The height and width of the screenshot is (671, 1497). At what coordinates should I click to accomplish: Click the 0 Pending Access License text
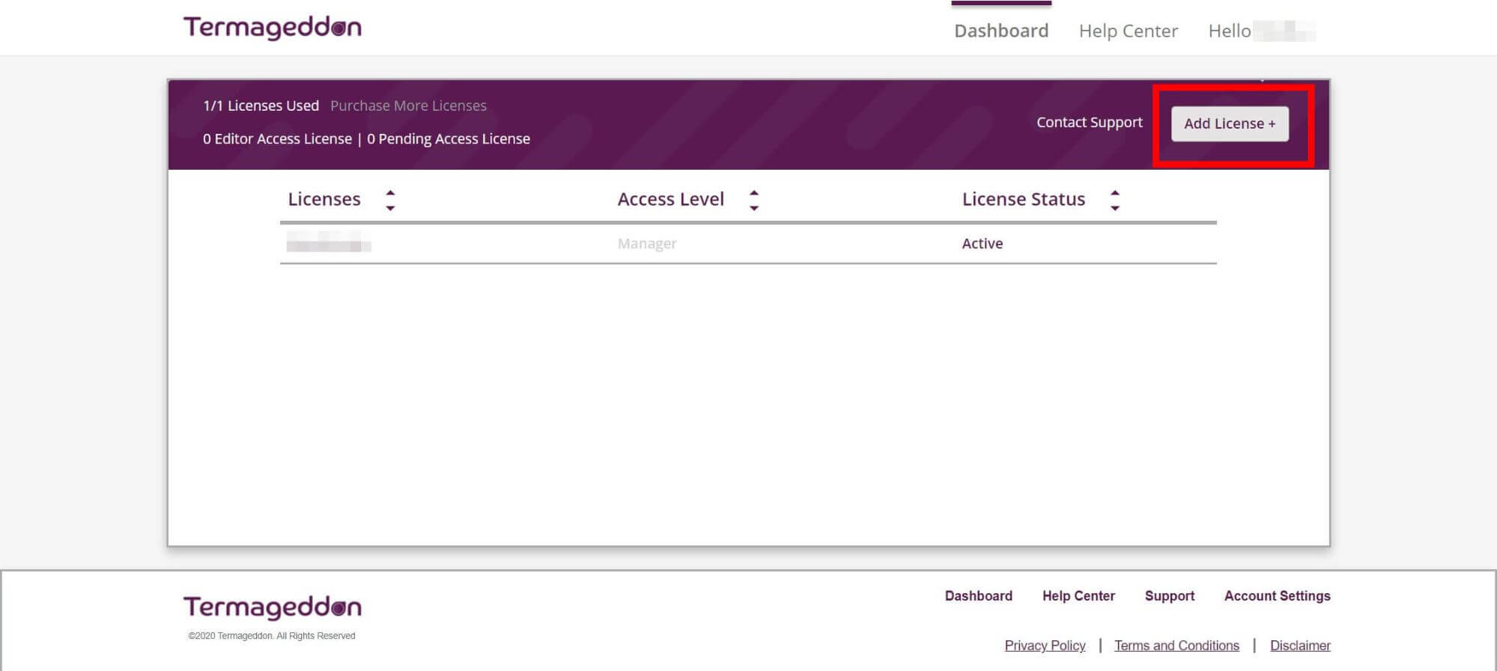(x=449, y=138)
